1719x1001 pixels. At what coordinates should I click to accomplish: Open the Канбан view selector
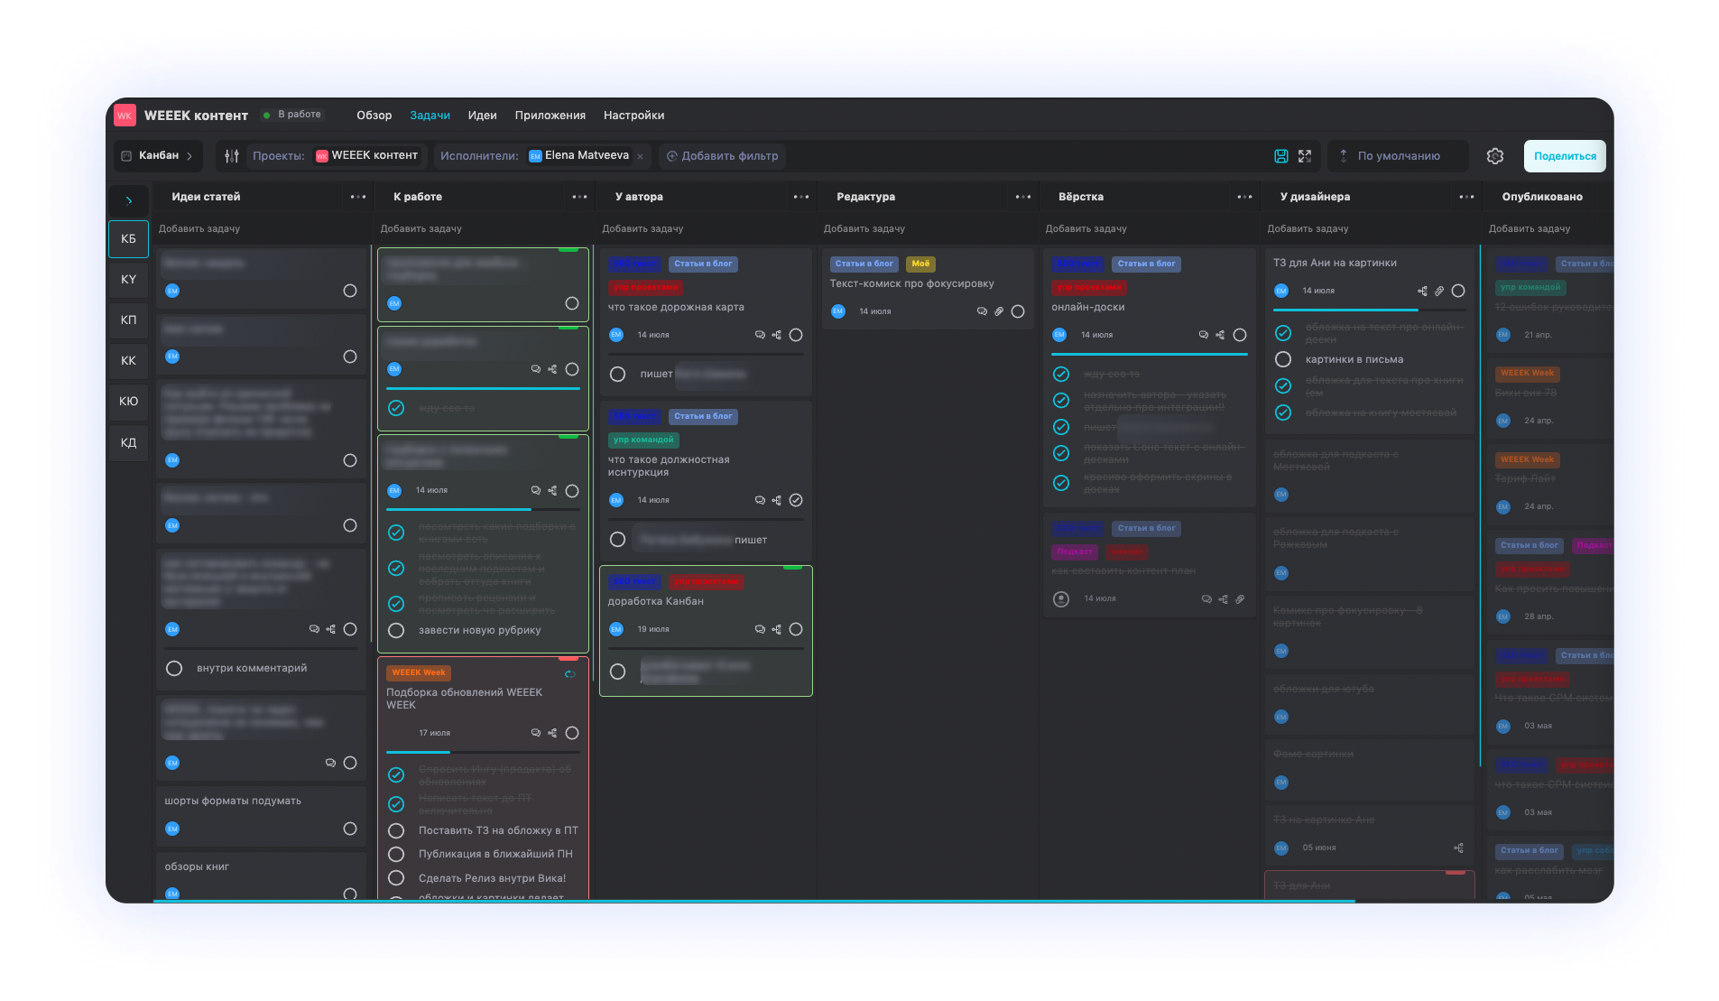pos(158,155)
